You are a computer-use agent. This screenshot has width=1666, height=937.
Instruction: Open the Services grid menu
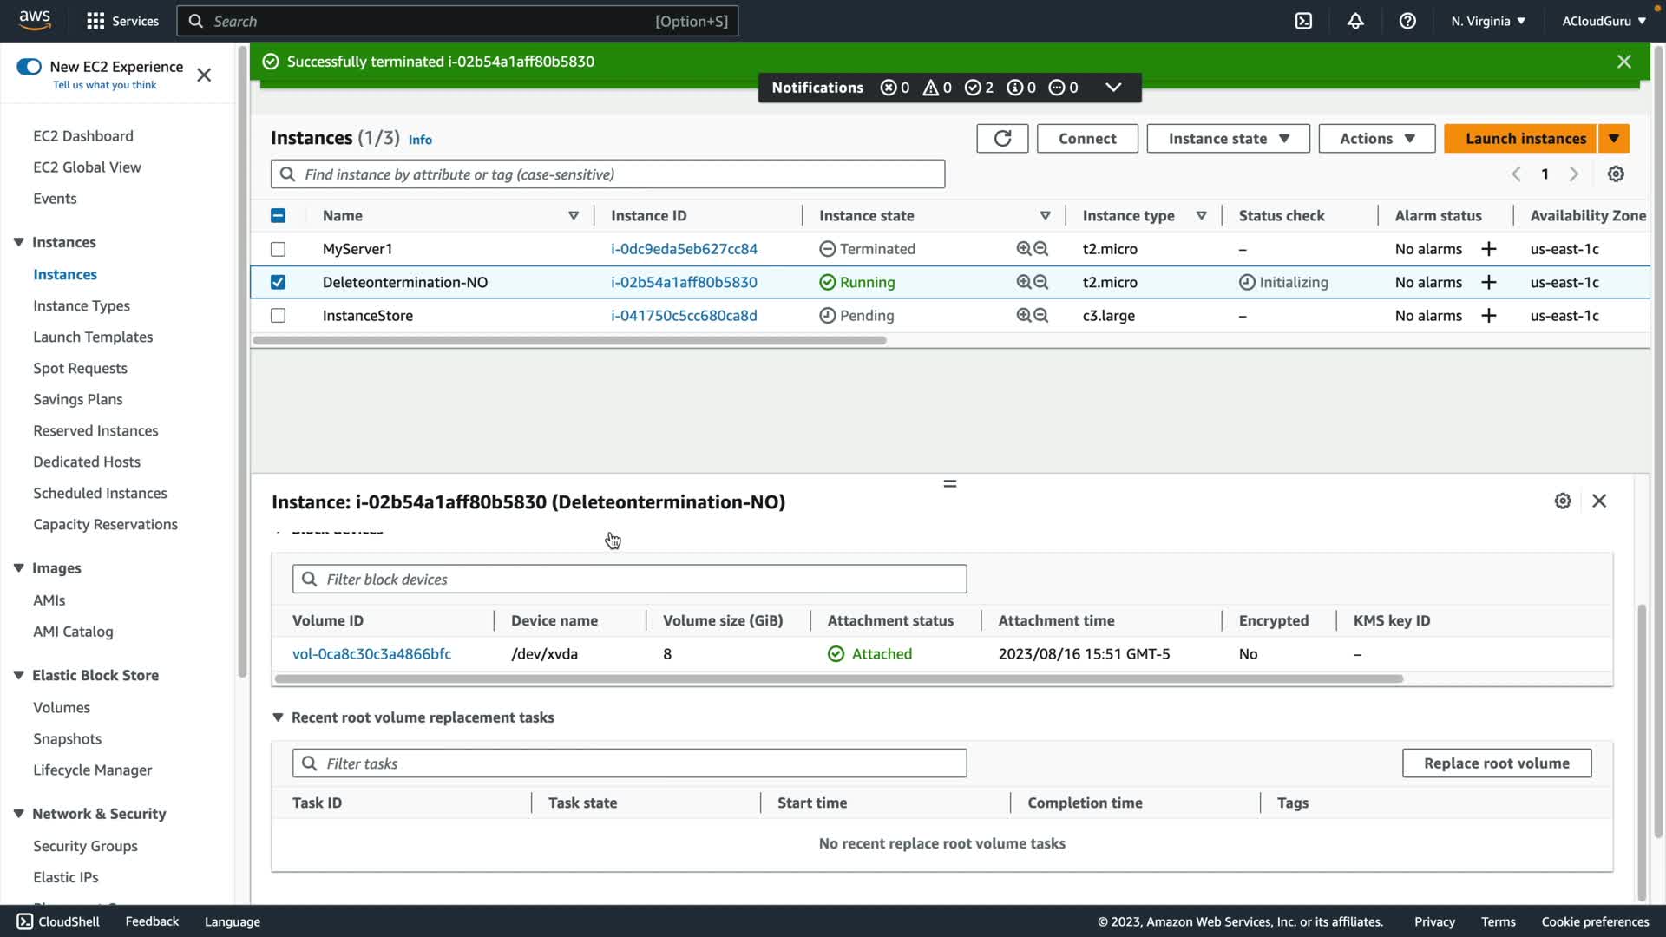tap(95, 21)
